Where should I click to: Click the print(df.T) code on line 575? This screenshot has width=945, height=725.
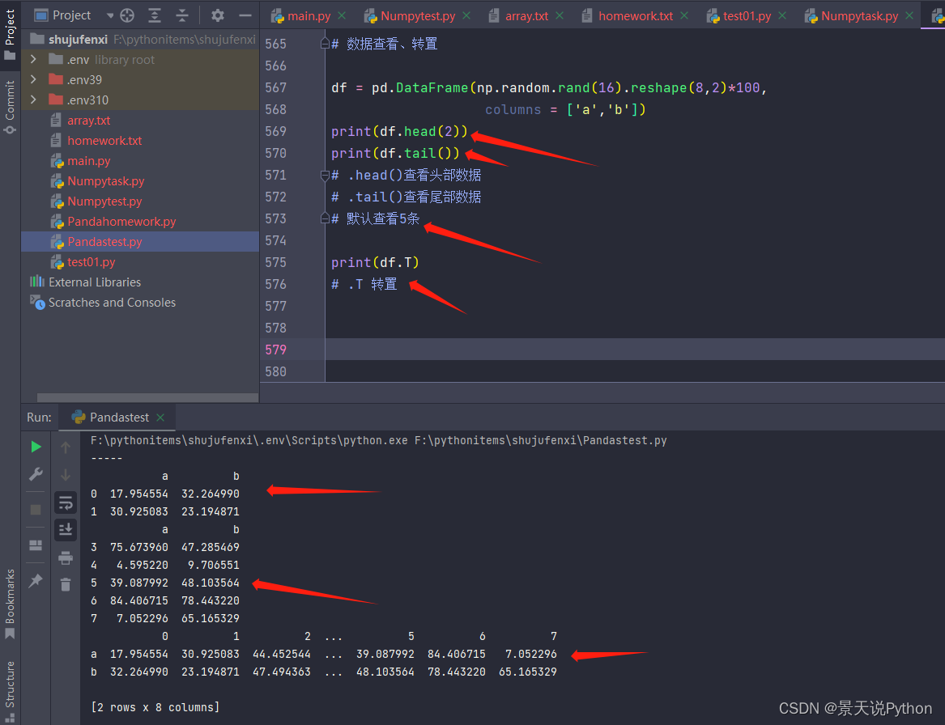tap(375, 262)
